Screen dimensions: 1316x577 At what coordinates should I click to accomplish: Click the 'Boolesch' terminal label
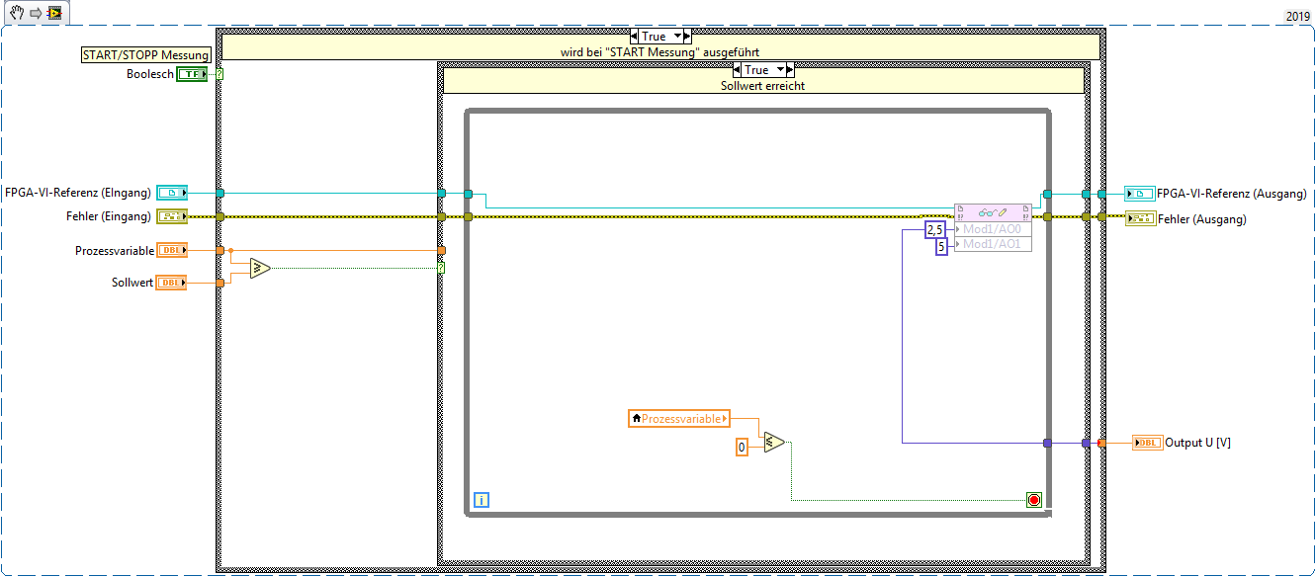(150, 74)
